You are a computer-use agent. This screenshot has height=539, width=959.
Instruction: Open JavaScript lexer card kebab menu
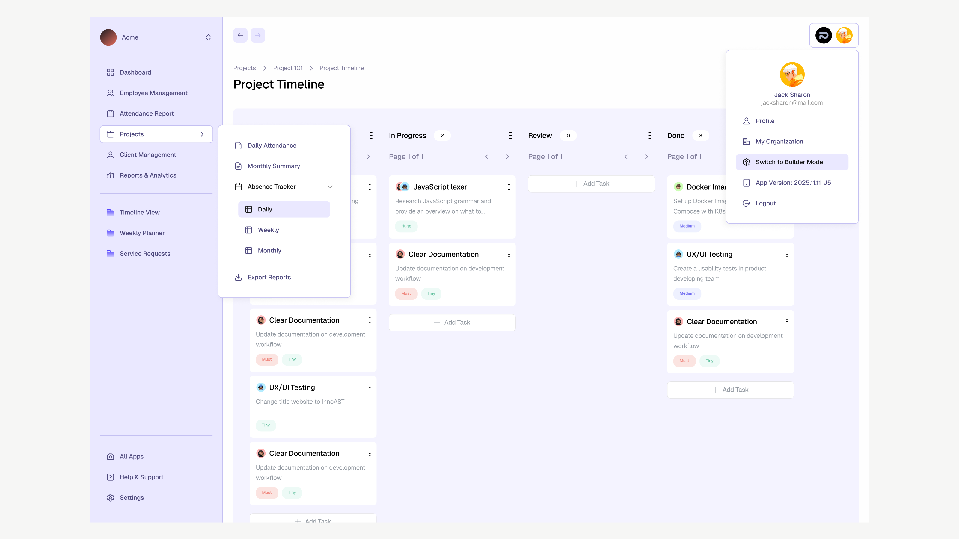coord(509,187)
